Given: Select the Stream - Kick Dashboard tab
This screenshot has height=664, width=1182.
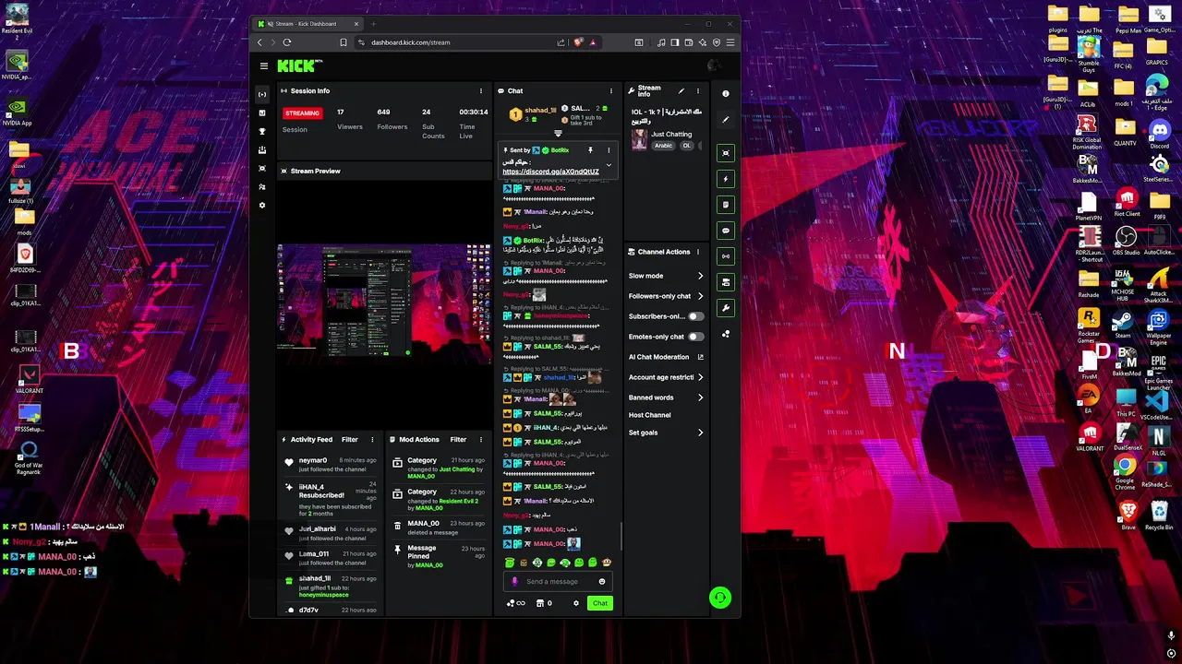Looking at the screenshot, I should coord(309,24).
